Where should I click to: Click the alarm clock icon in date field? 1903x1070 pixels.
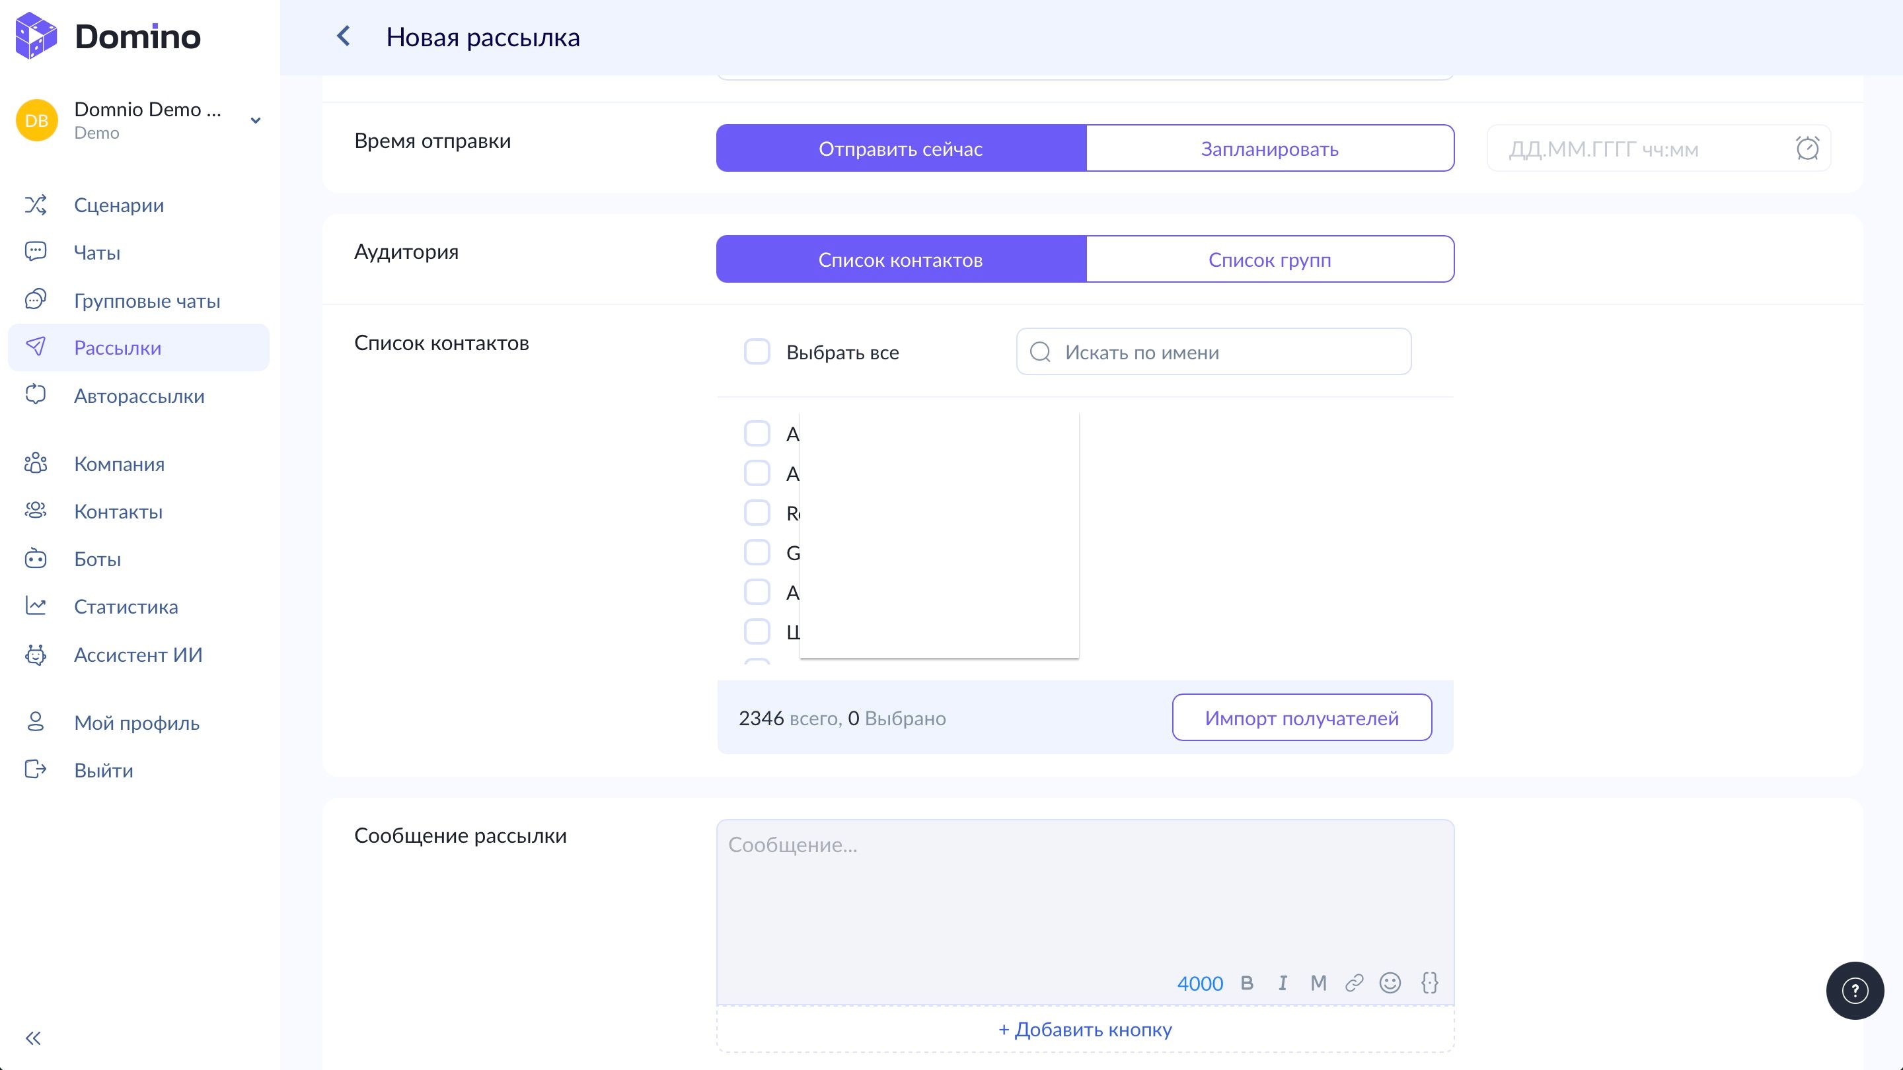point(1807,149)
